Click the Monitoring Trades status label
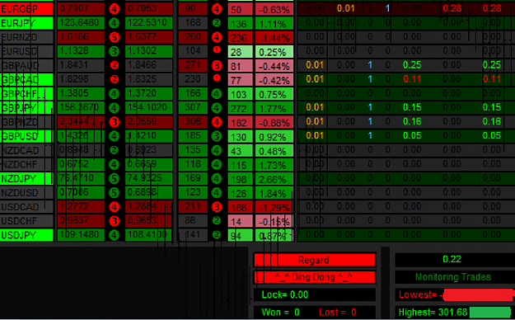This screenshot has width=515, height=320. tap(453, 277)
